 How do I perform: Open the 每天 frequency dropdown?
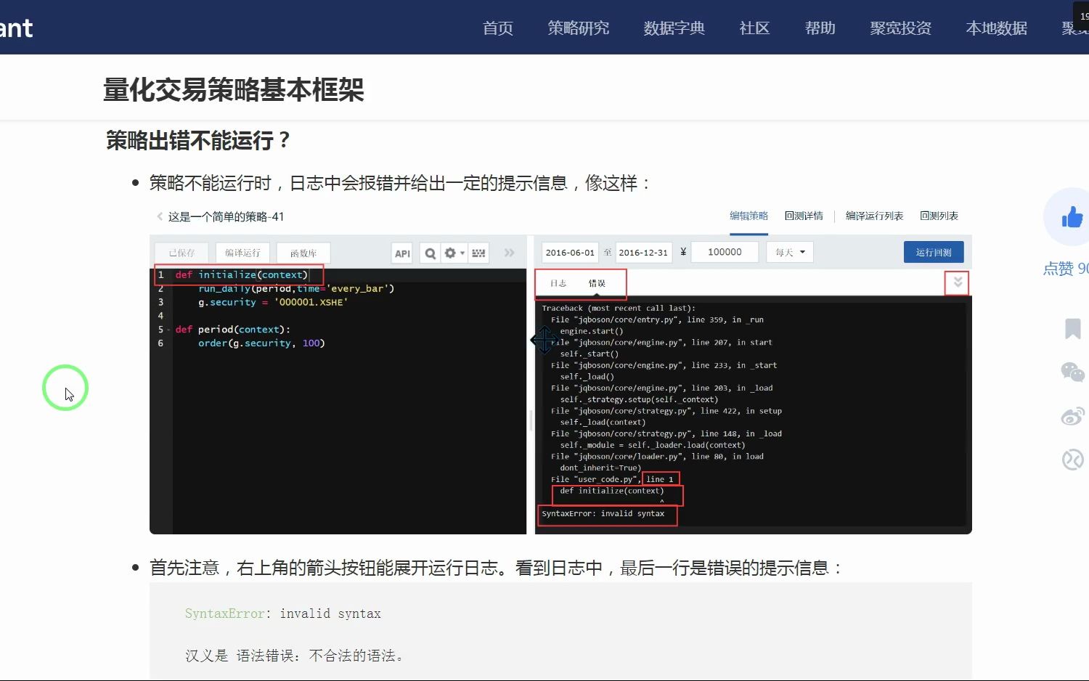pos(790,252)
